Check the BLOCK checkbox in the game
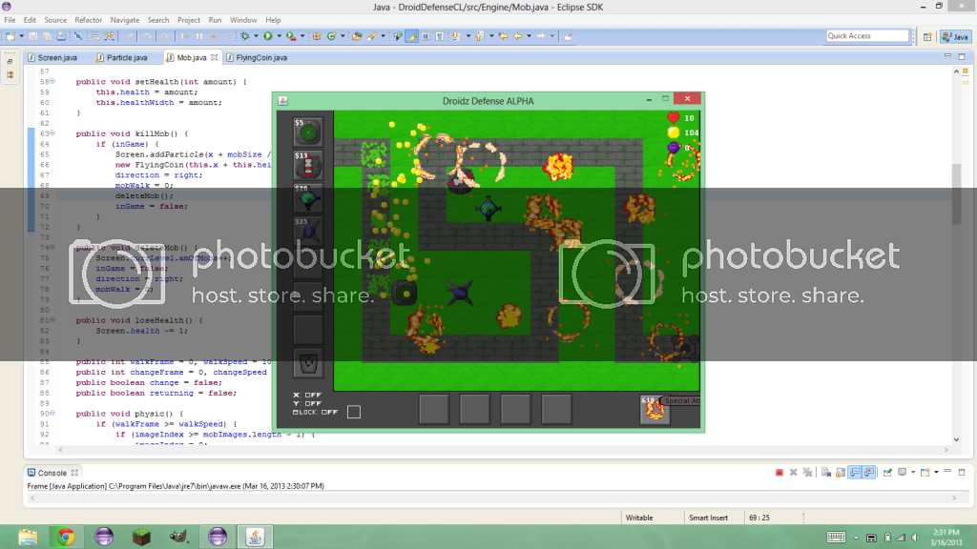The image size is (977, 549). (x=353, y=412)
